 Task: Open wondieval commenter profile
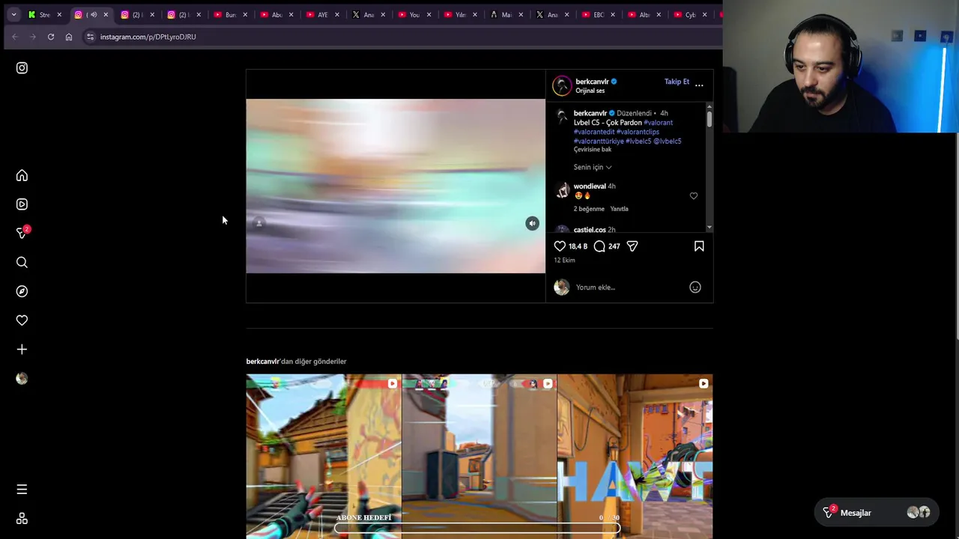pos(590,186)
